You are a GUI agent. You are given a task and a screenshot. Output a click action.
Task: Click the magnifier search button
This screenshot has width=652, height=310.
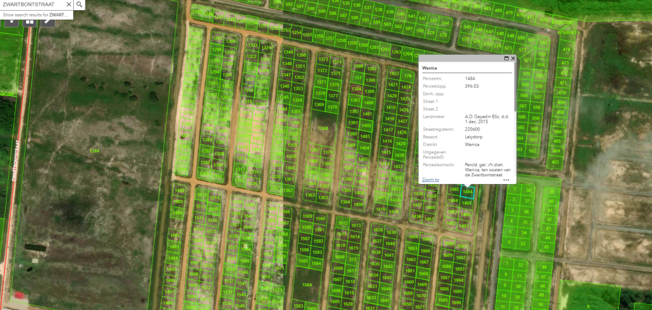79,4
